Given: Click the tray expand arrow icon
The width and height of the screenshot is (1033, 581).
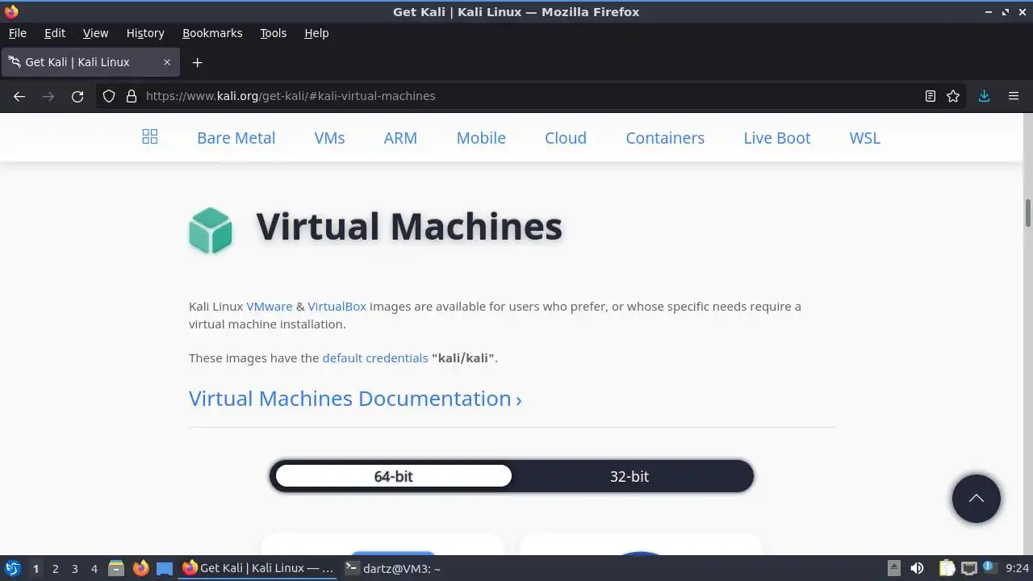Looking at the screenshot, I should point(893,568).
